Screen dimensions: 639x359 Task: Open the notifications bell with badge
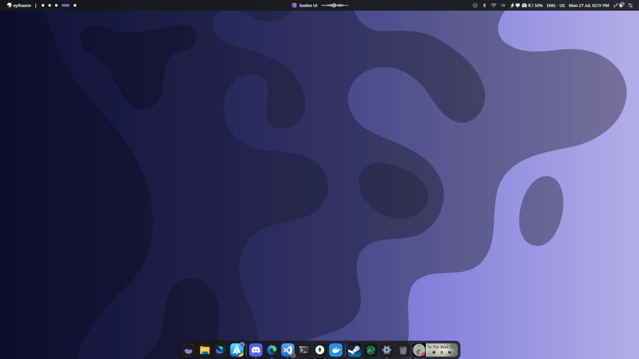tap(621, 5)
